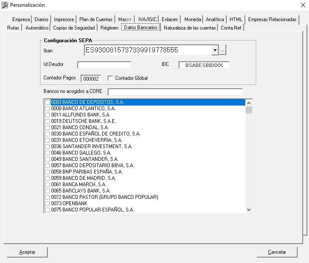Select the Régimen tab
This screenshot has width=309, height=263.
109,28
